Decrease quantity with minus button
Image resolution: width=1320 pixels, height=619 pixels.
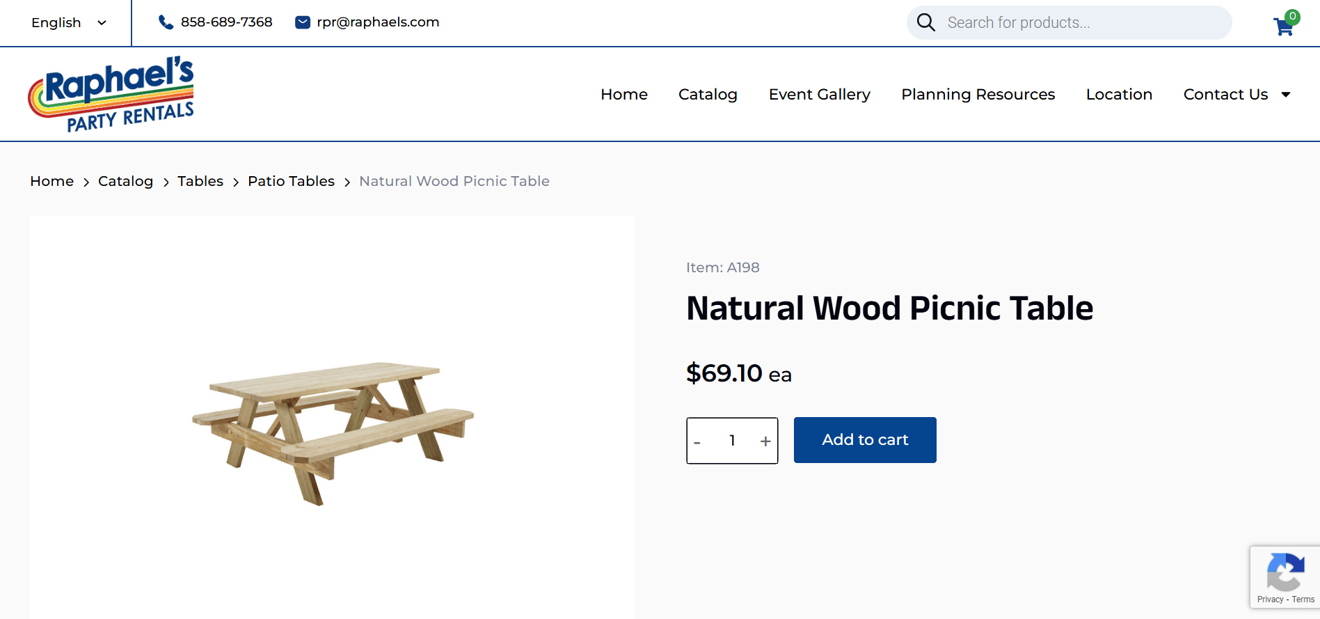(x=697, y=441)
